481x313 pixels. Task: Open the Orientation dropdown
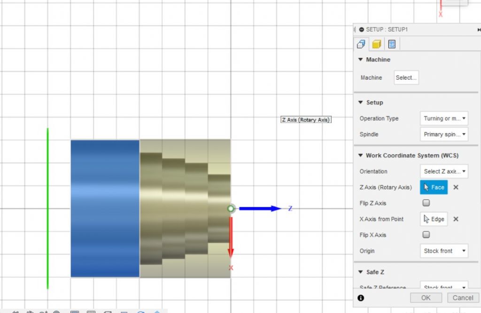[x=444, y=171]
